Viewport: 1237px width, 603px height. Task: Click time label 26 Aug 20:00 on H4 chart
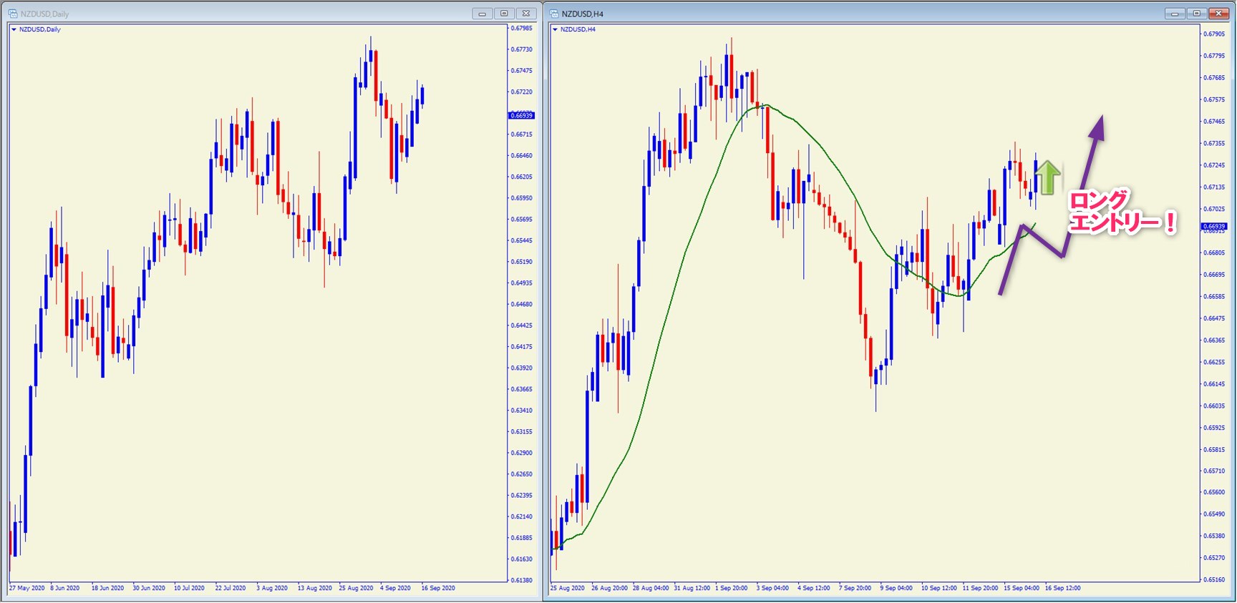tap(610, 588)
